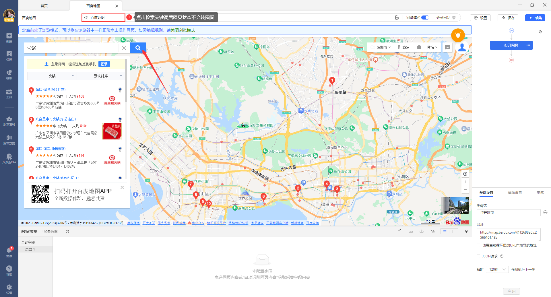Viewport: 551px width, 297px height.
Task: Open 八合里牛肉火锅(车公庙店) search result
Action: [x=55, y=119]
